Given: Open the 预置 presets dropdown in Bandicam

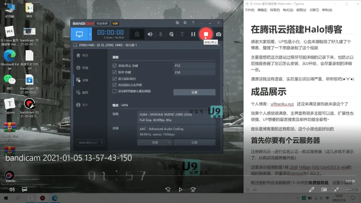Looking at the screenshot, I should (x=155, y=143).
